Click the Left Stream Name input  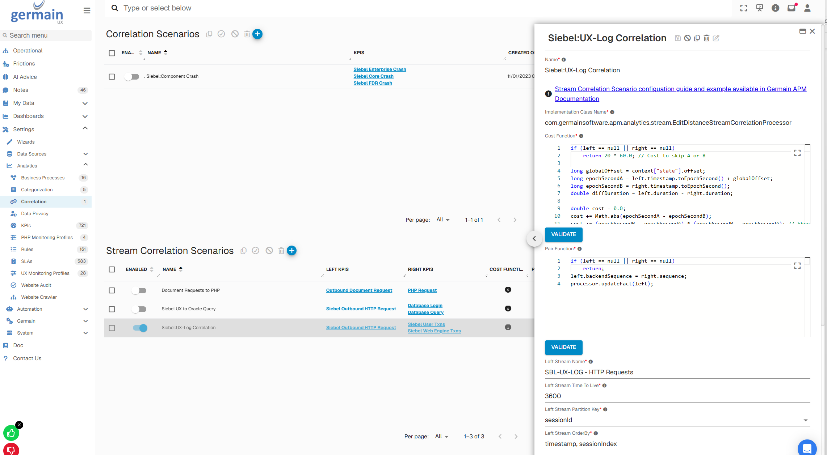pyautogui.click(x=677, y=372)
